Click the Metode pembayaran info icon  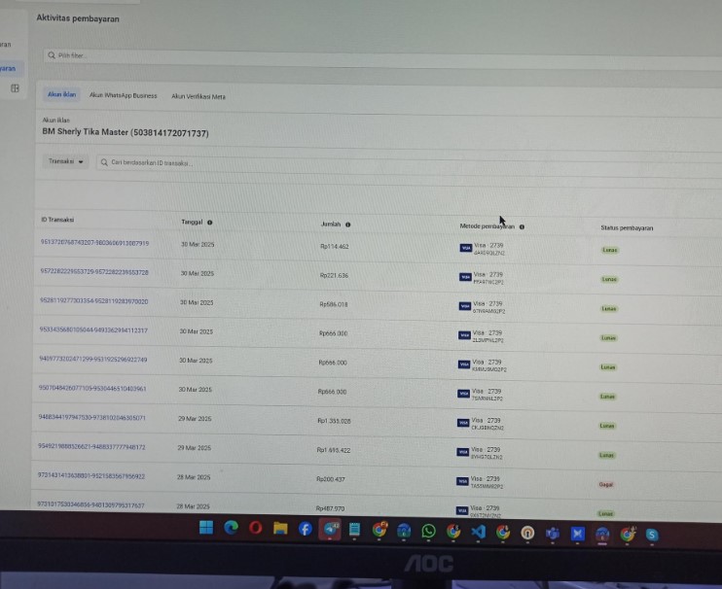(522, 226)
